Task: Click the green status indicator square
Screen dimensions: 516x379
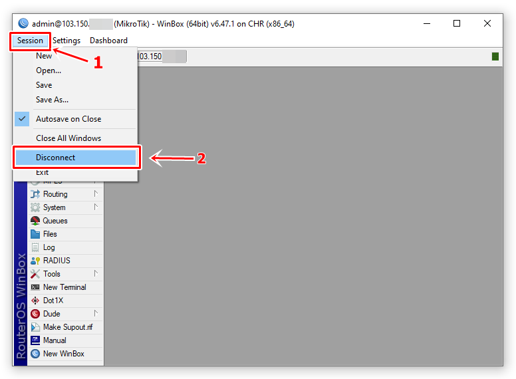Action: (495, 57)
